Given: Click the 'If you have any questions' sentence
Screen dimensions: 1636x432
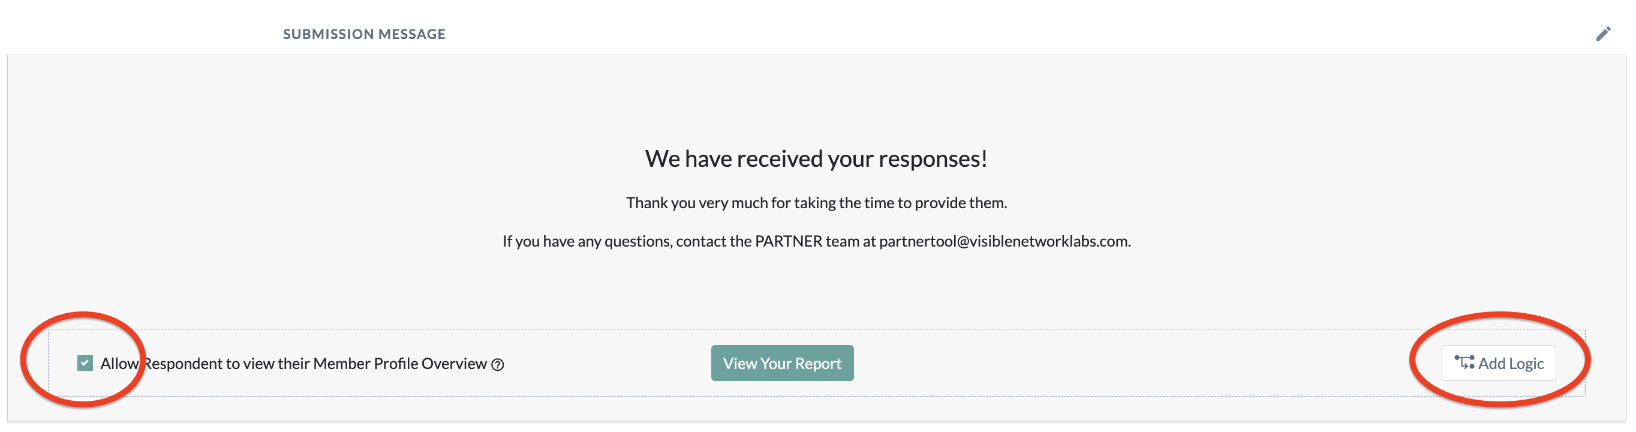Looking at the screenshot, I should [816, 241].
